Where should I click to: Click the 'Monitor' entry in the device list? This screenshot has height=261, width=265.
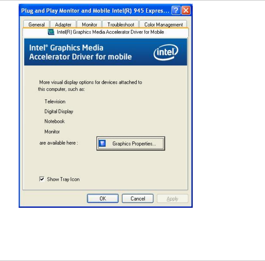(x=52, y=132)
